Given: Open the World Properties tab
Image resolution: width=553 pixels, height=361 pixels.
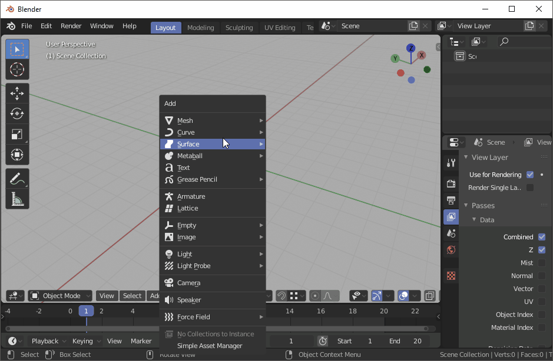Looking at the screenshot, I should click(x=451, y=249).
